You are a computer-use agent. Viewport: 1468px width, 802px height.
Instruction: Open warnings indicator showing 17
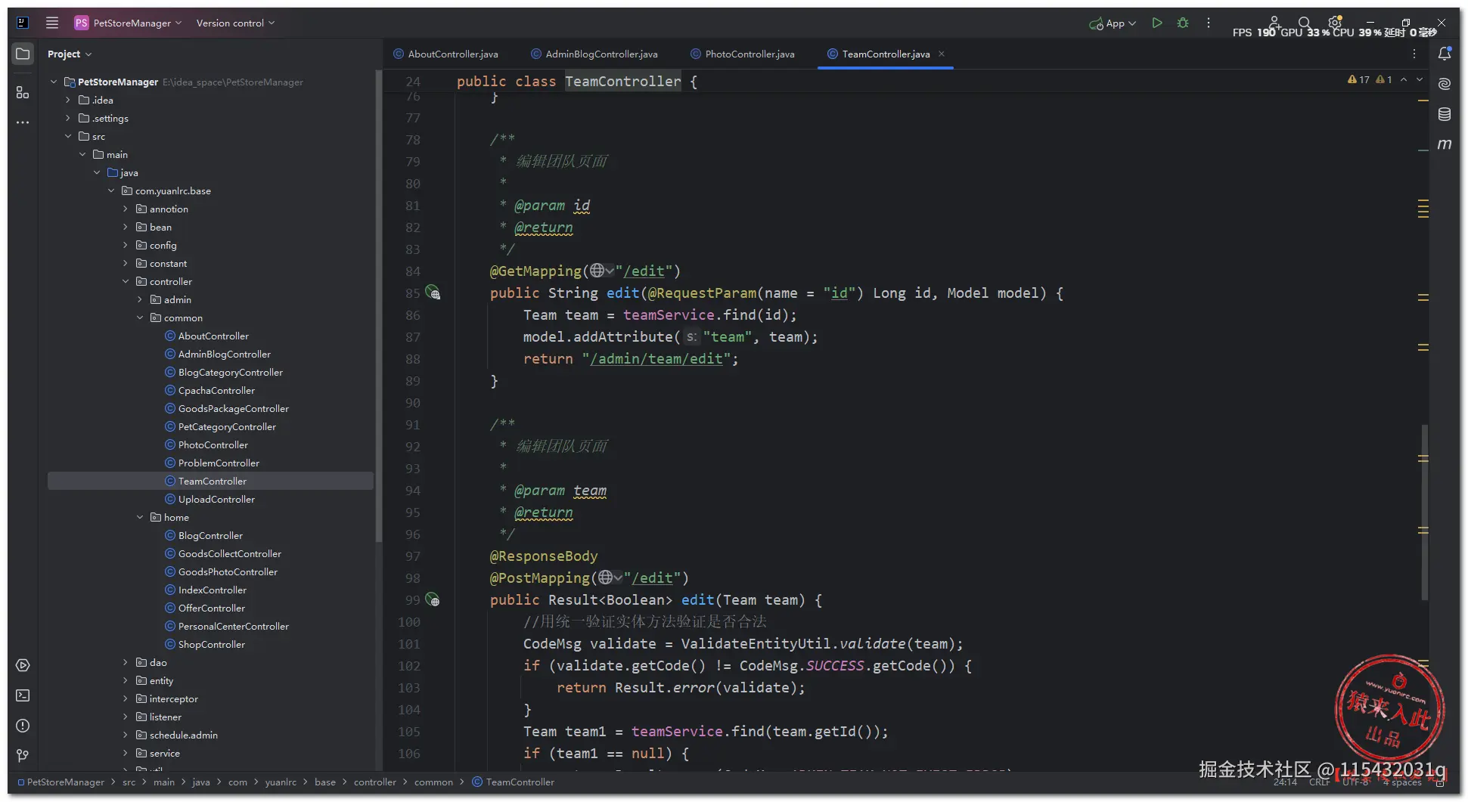[x=1358, y=79]
